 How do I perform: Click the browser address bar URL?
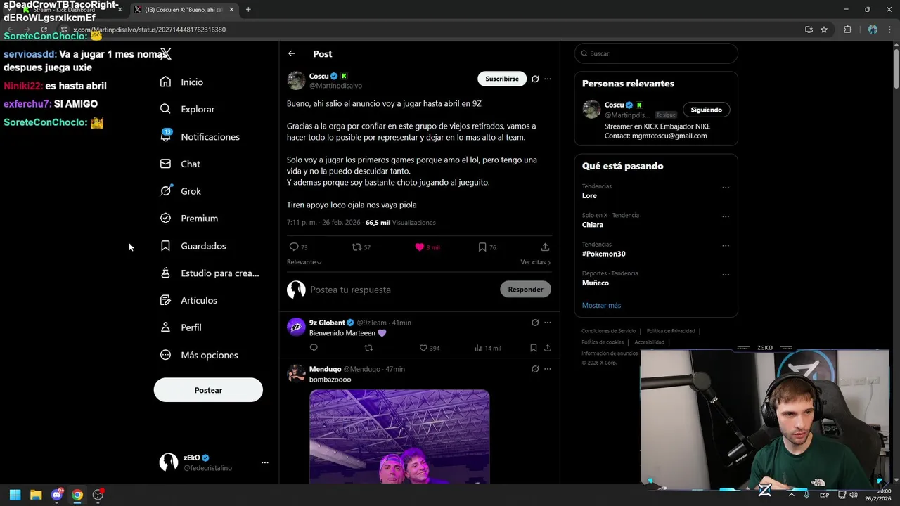(x=149, y=30)
